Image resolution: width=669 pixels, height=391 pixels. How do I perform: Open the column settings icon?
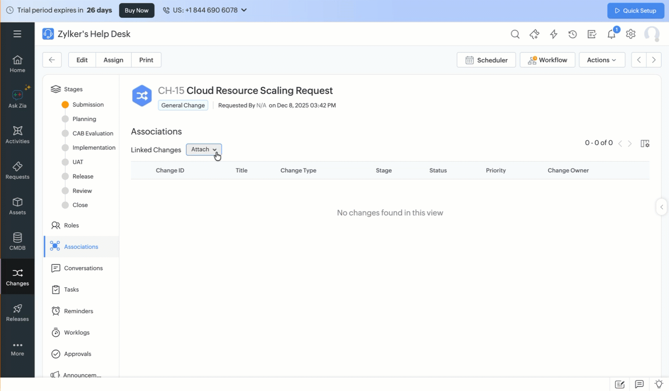(x=645, y=144)
